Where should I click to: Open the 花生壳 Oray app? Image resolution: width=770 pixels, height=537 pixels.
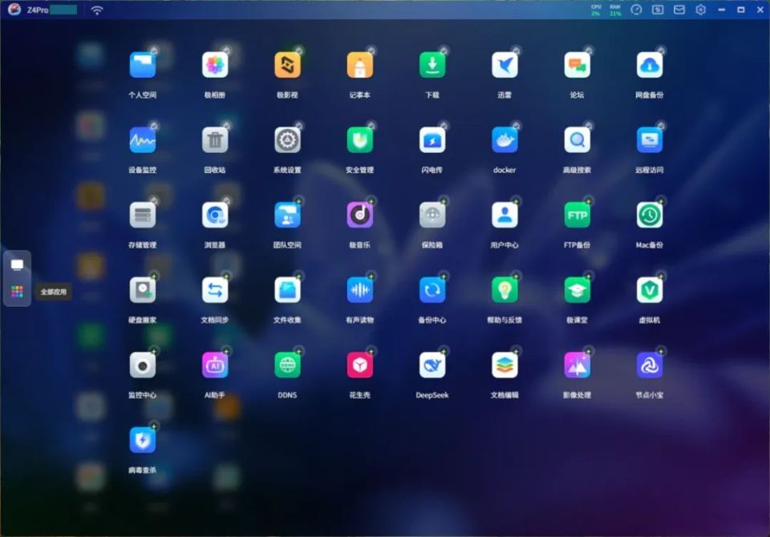[x=360, y=365]
